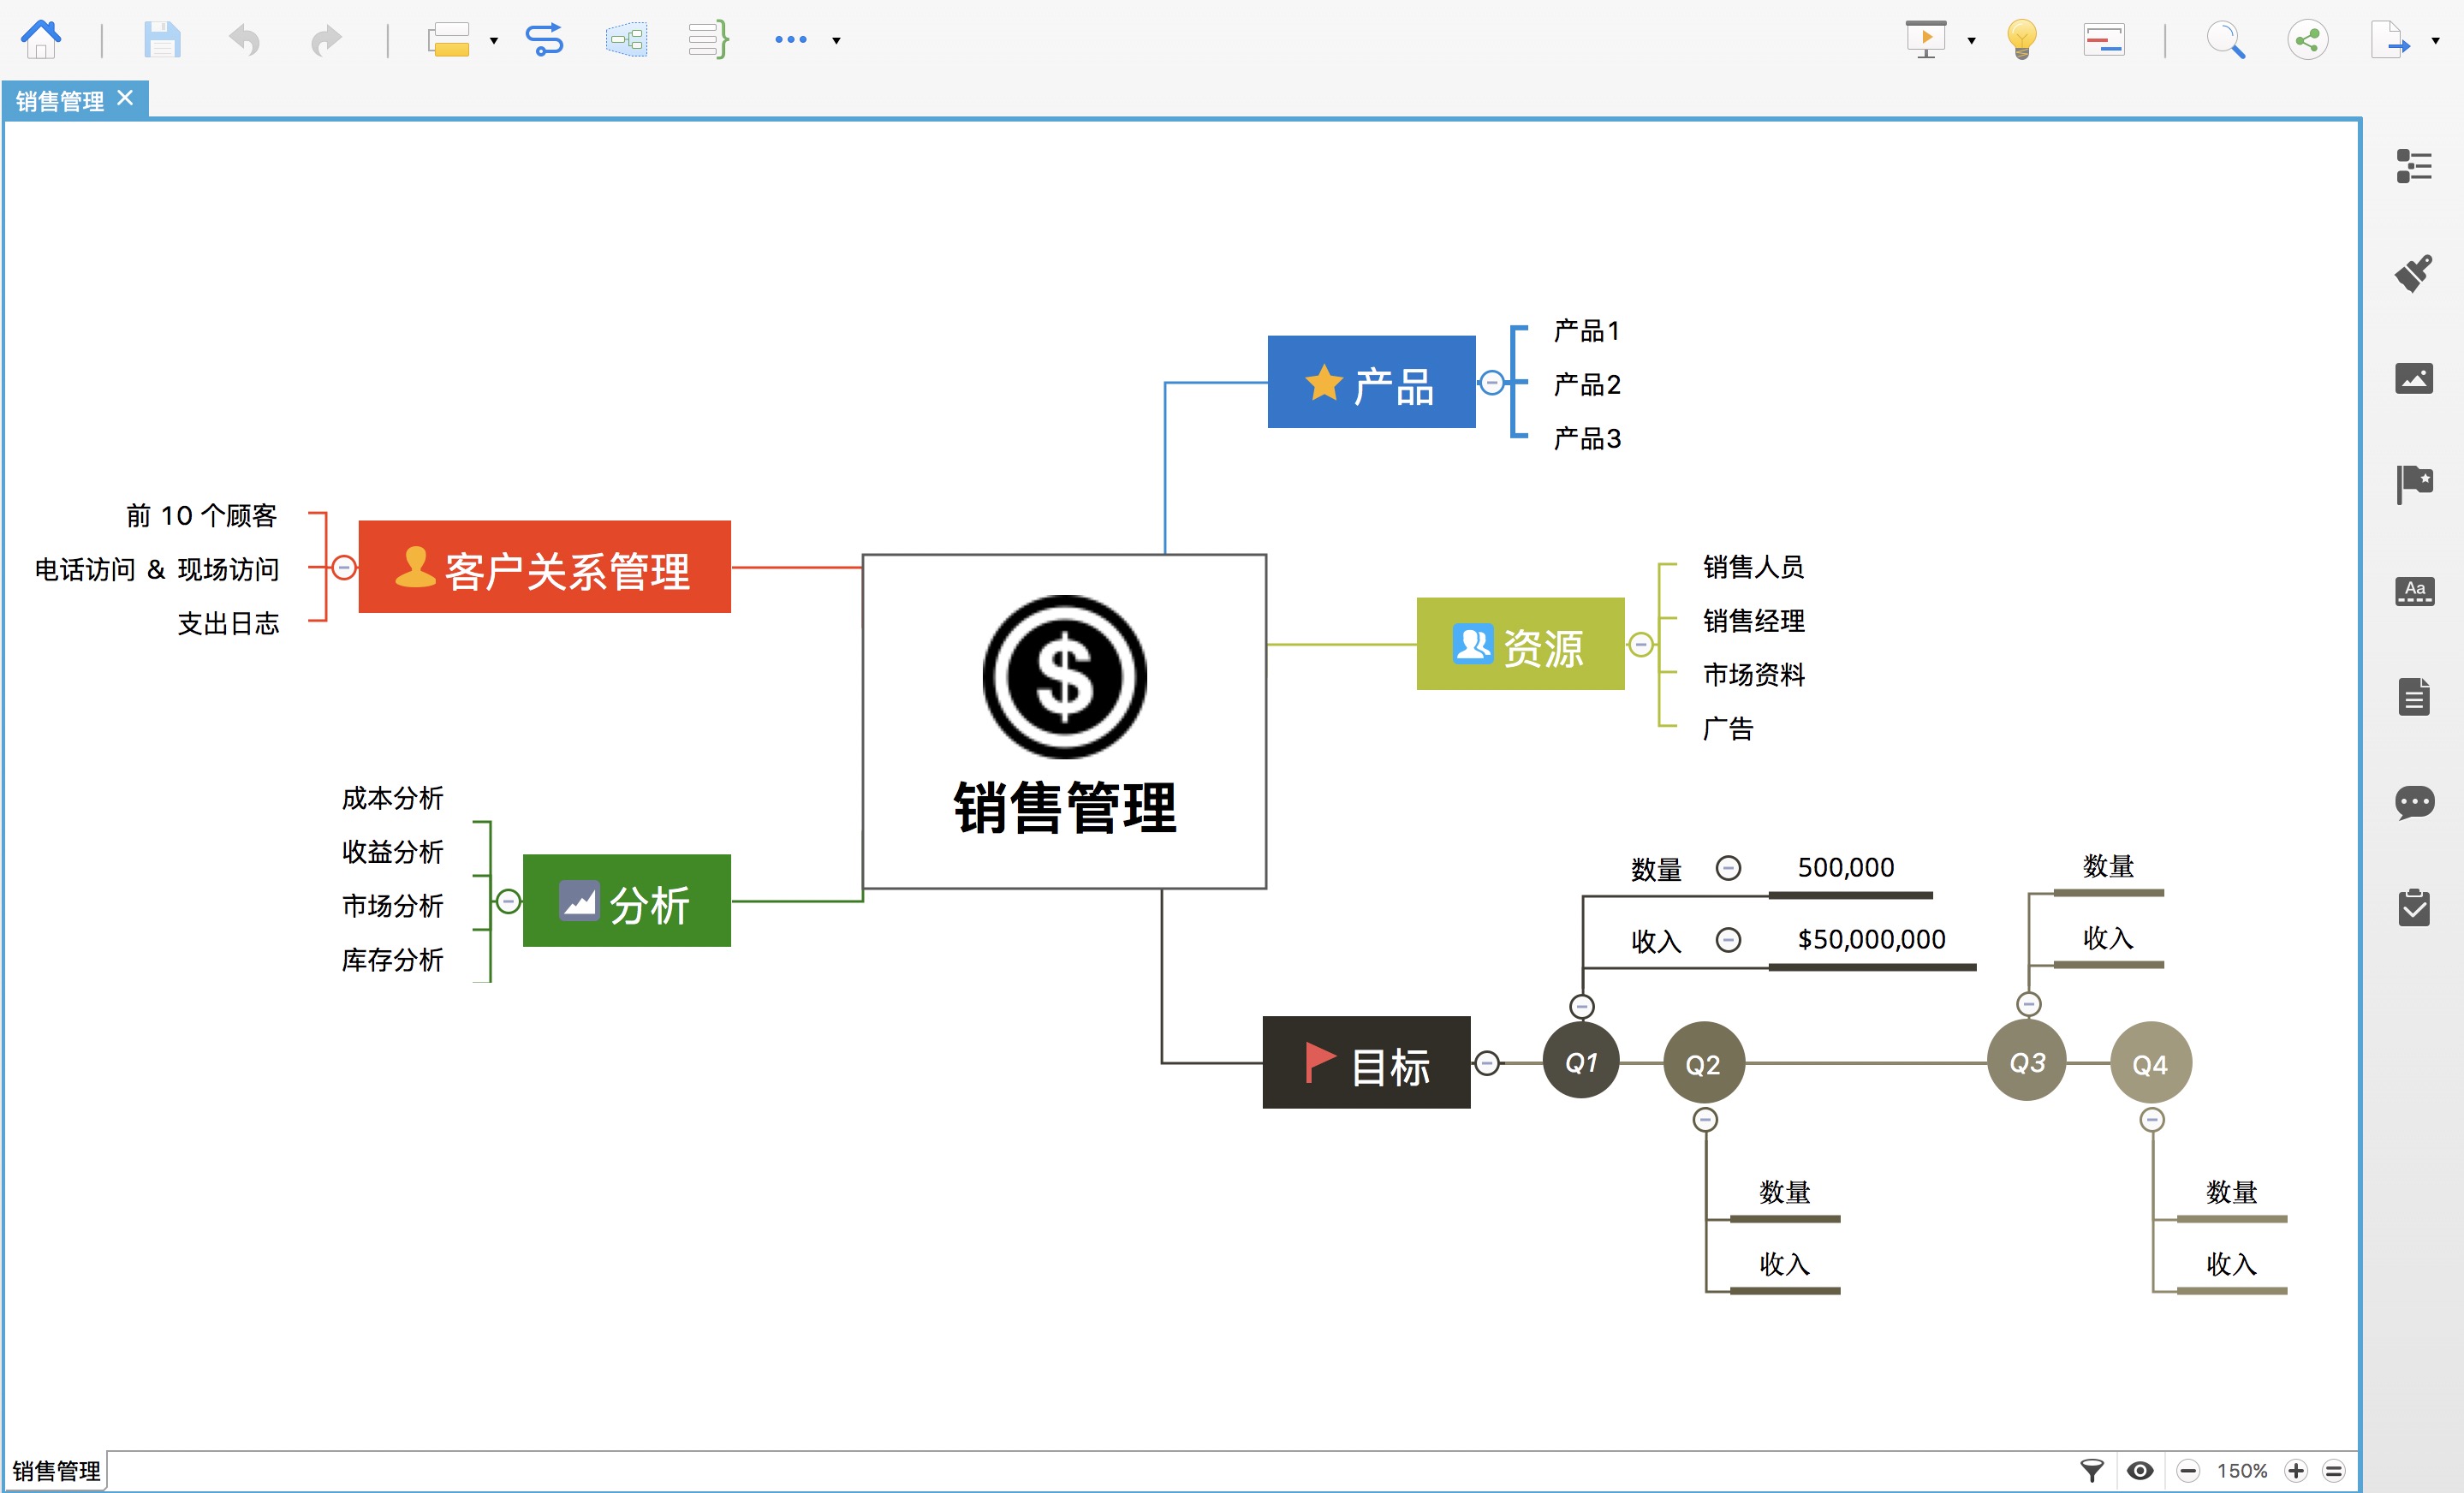Image resolution: width=2464 pixels, height=1493 pixels.
Task: Collapse Q1 数量 subtopic toggle
Action: point(1728,867)
